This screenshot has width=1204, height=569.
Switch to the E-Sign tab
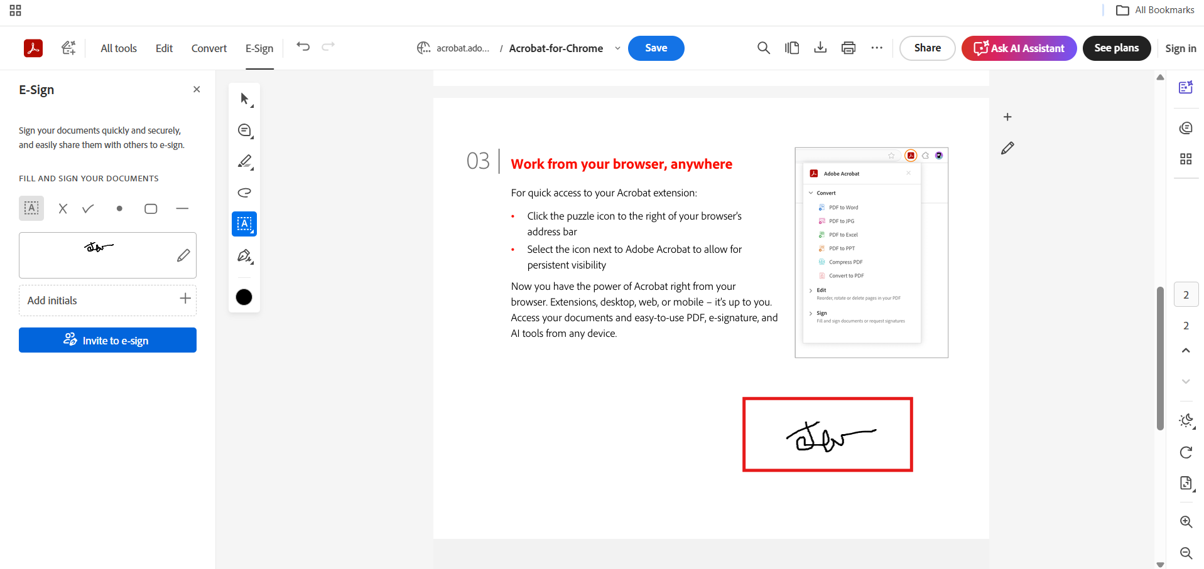coord(259,48)
